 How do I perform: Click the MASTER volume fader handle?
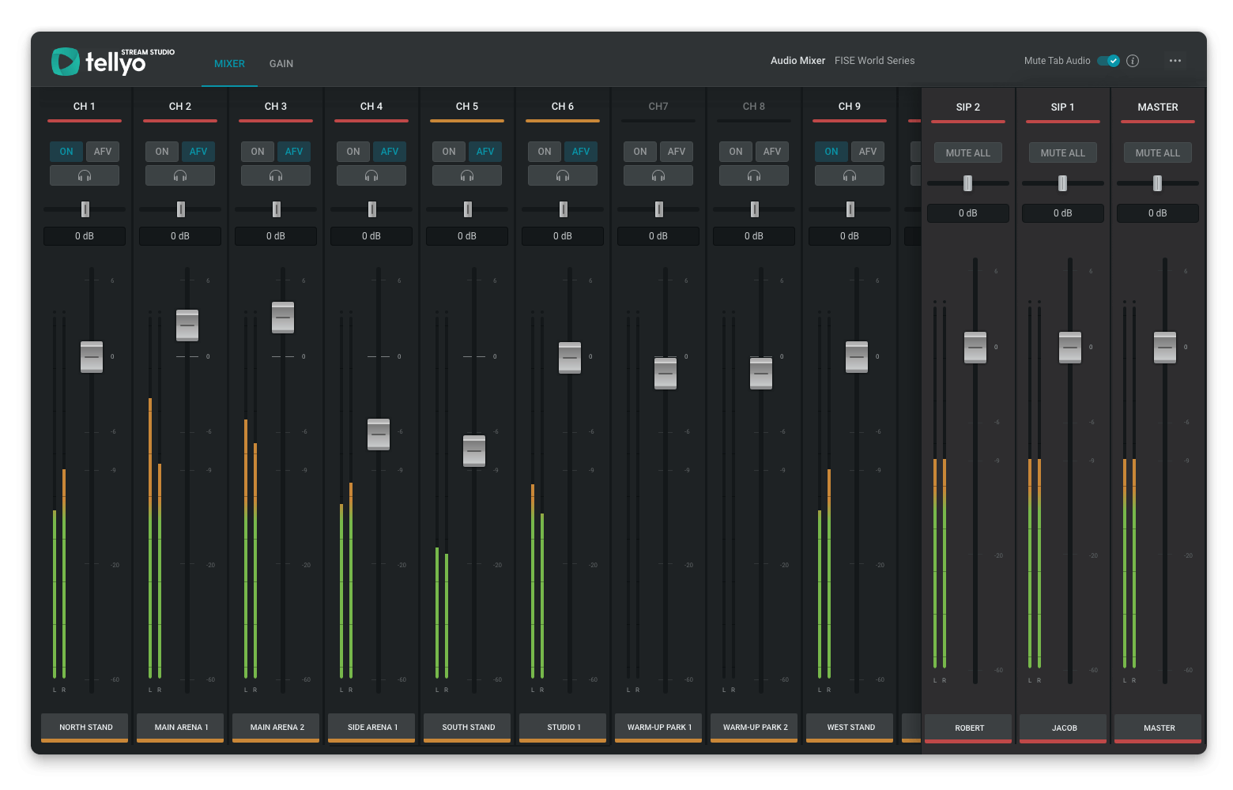coord(1165,348)
